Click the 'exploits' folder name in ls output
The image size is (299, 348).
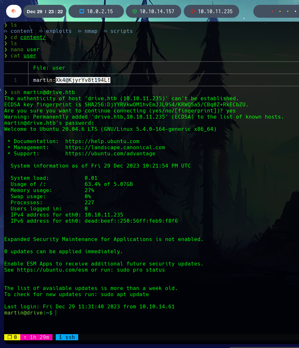(x=59, y=31)
